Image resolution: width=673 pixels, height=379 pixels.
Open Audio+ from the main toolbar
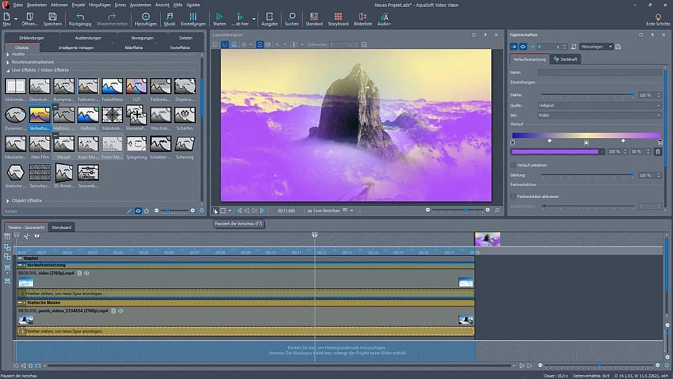coord(384,19)
